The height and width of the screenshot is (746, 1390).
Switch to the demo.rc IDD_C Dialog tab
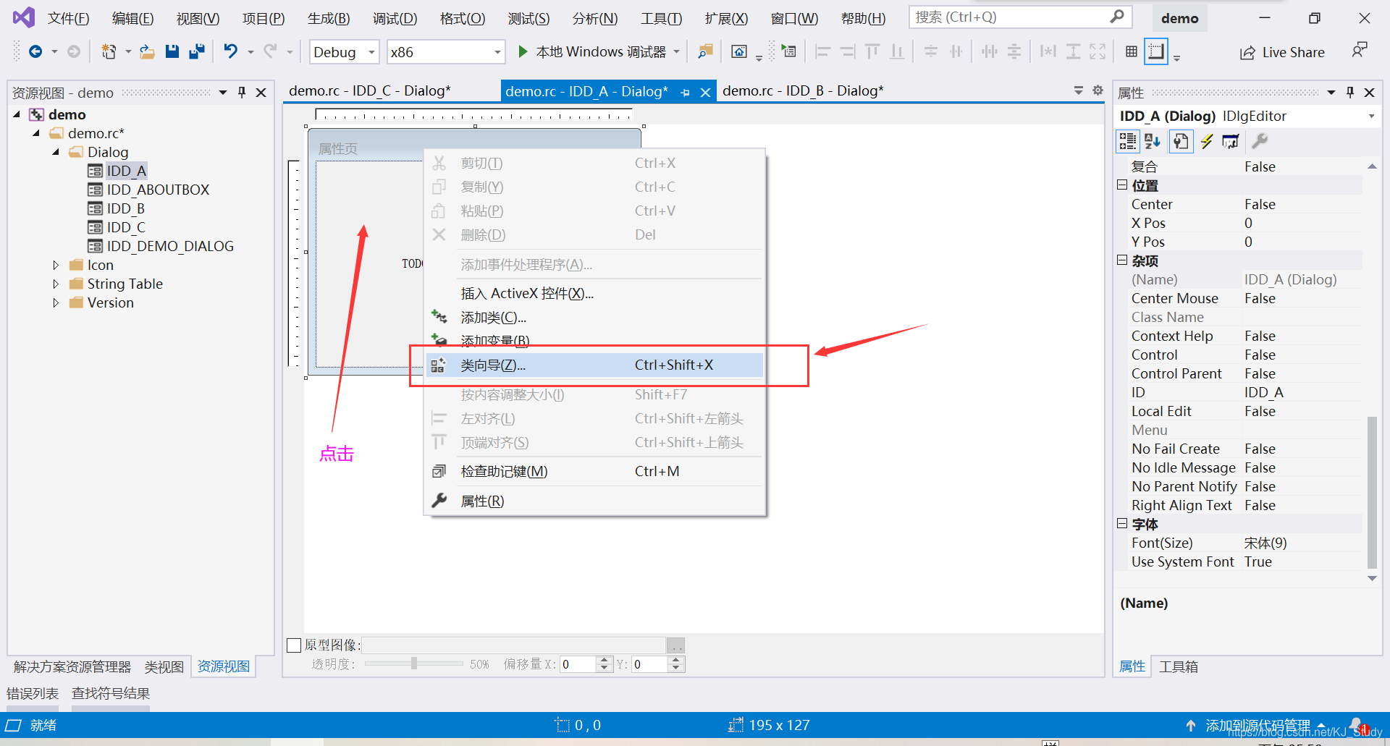coord(369,90)
